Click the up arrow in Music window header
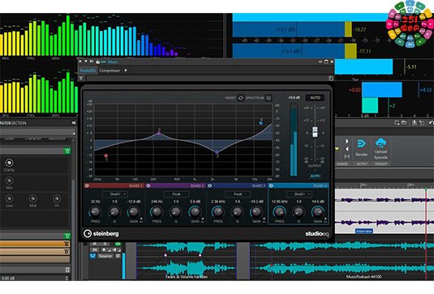The height and width of the screenshot is (294, 434). 80,62
